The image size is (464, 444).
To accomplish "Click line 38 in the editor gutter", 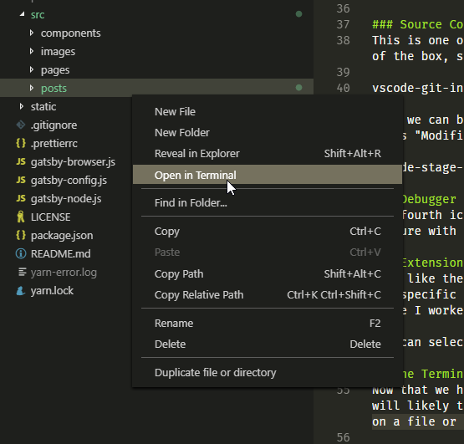I will click(x=344, y=40).
